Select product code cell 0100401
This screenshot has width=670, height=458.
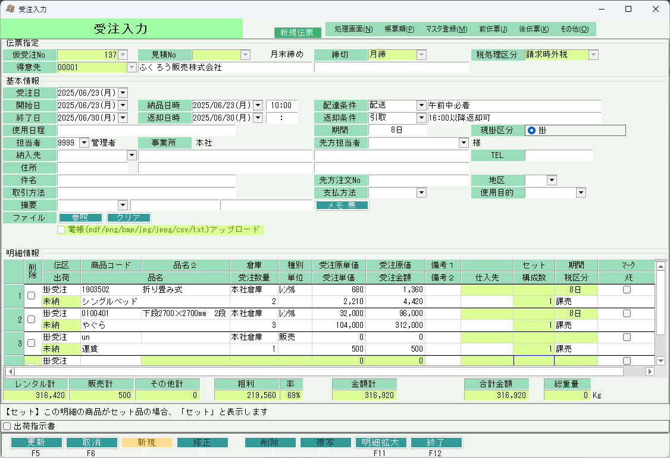coord(111,314)
